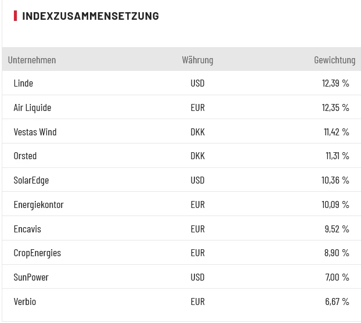
Task: Click the Unternehmen column header
Action: click(32, 60)
